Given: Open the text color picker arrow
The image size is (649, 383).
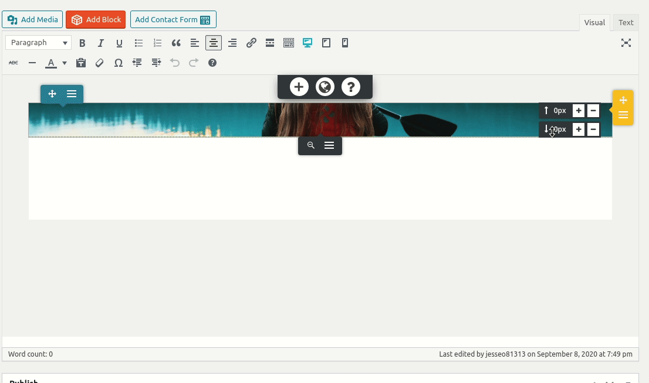Looking at the screenshot, I should 65,63.
